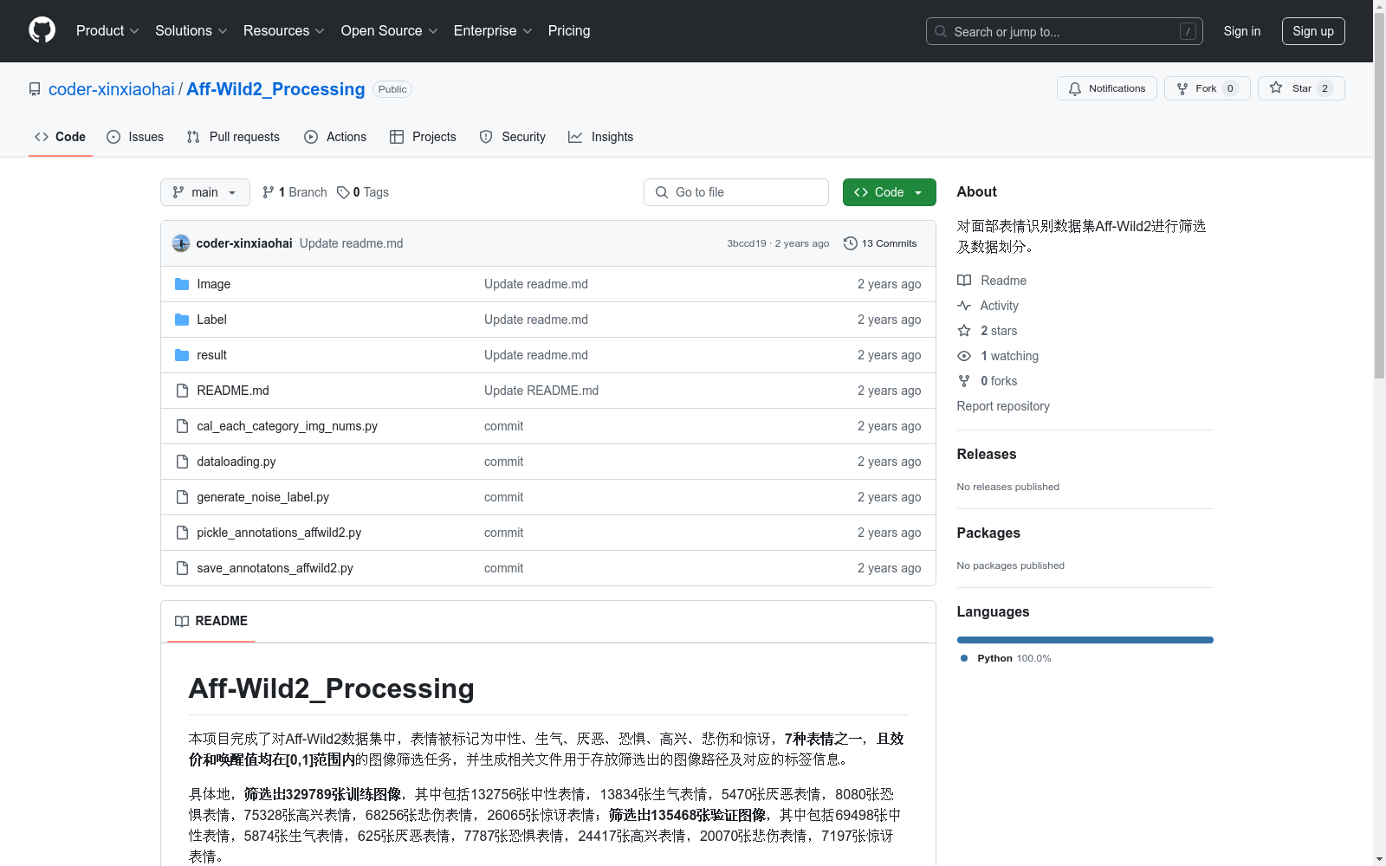1386x866 pixels.
Task: Open the green Code dropdown button
Action: click(x=889, y=192)
